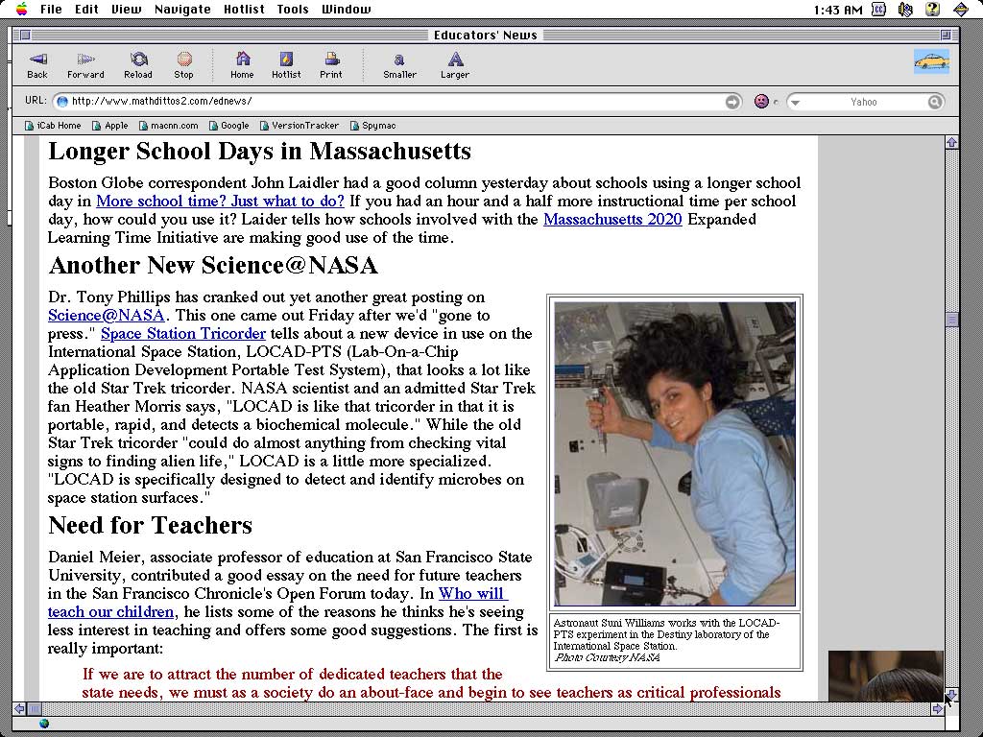This screenshot has width=983, height=737.
Task: Click the Help question mark menu icon
Action: pyautogui.click(x=933, y=9)
